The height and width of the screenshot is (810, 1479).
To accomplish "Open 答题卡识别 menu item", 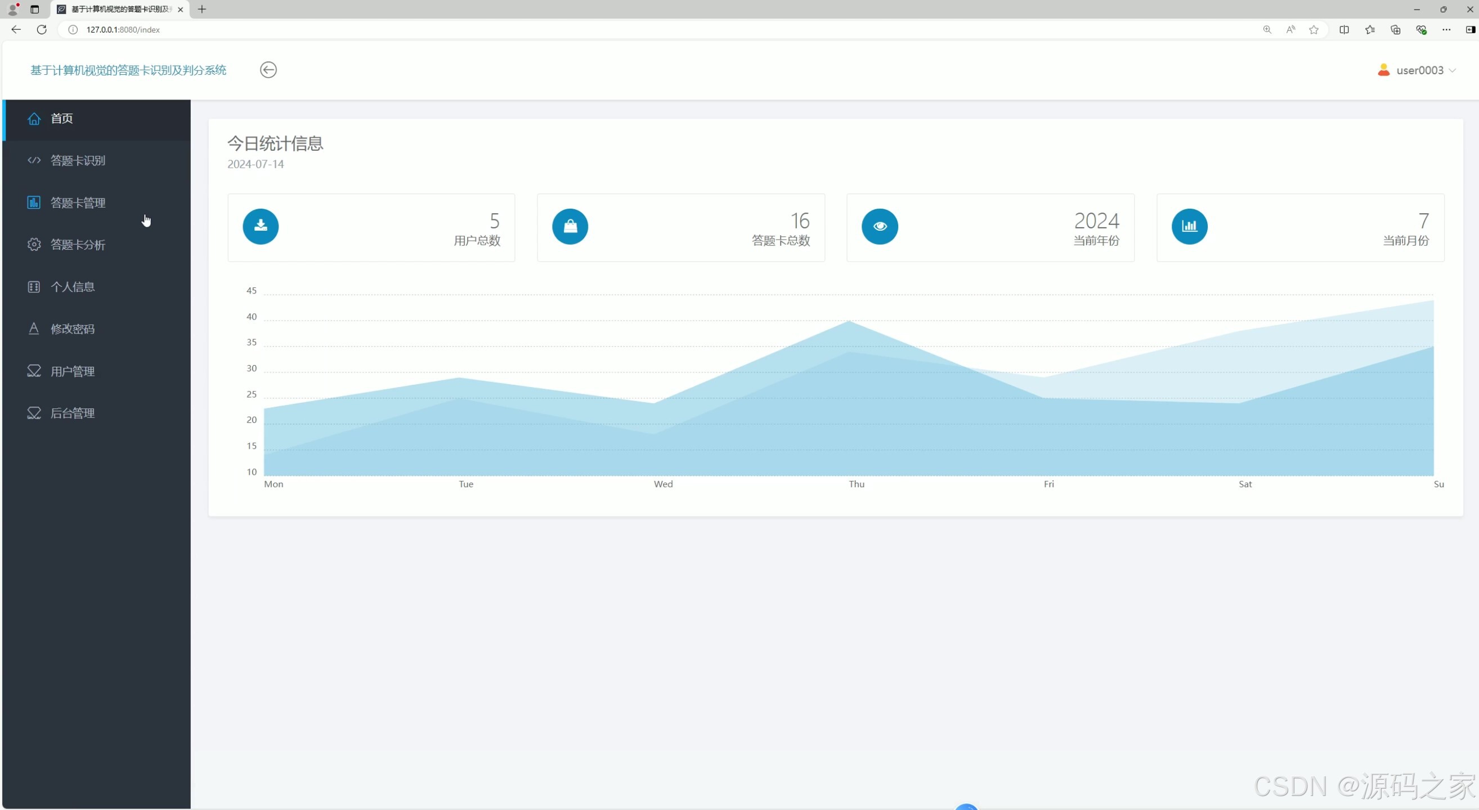I will pyautogui.click(x=78, y=161).
